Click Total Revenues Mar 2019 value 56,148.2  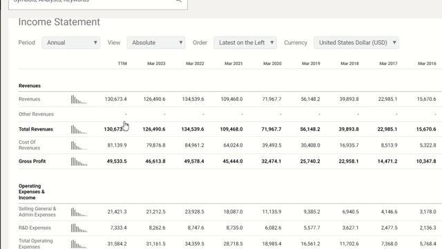coord(310,129)
